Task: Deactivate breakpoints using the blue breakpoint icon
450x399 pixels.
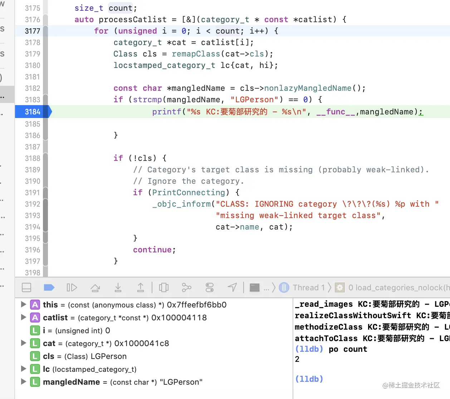Action: [49, 287]
